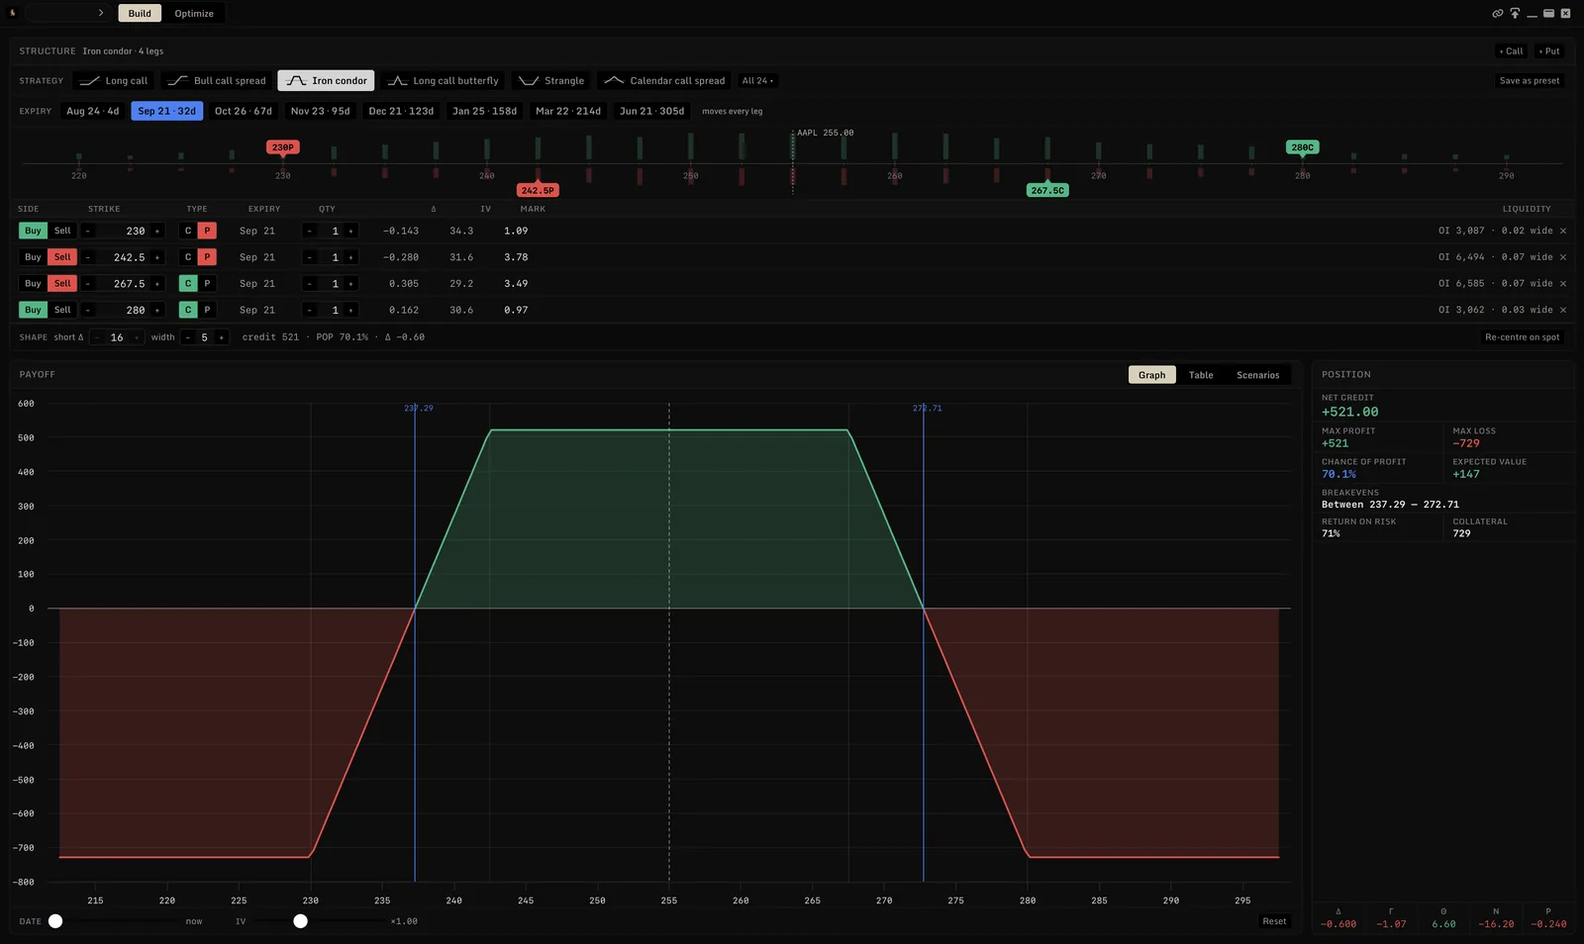This screenshot has width=1584, height=944.
Task: Decrease the short delta value
Action: (x=97, y=337)
